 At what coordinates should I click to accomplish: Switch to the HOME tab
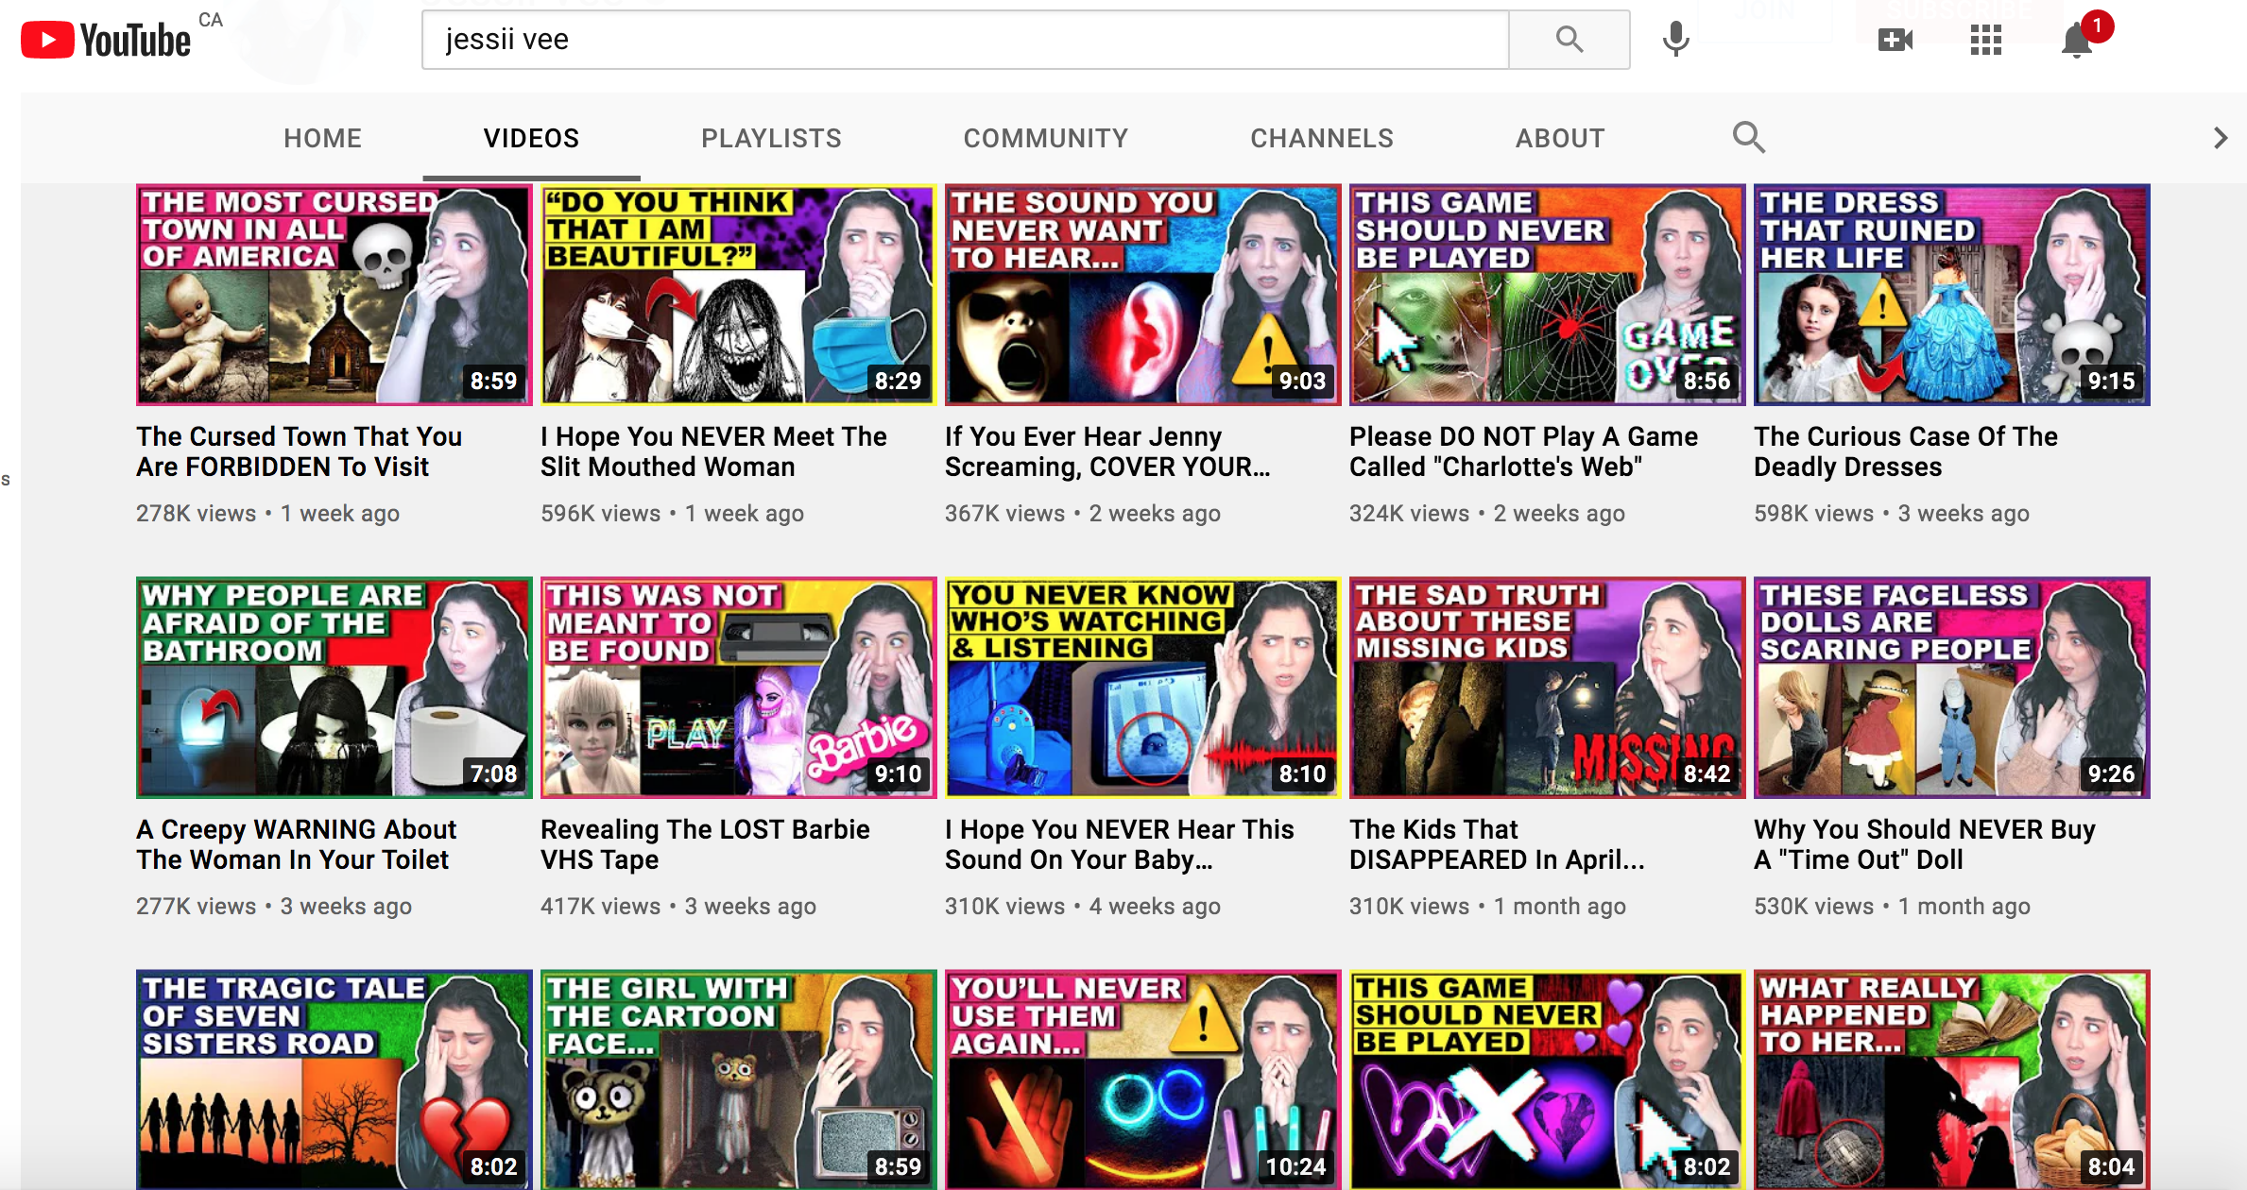323,138
